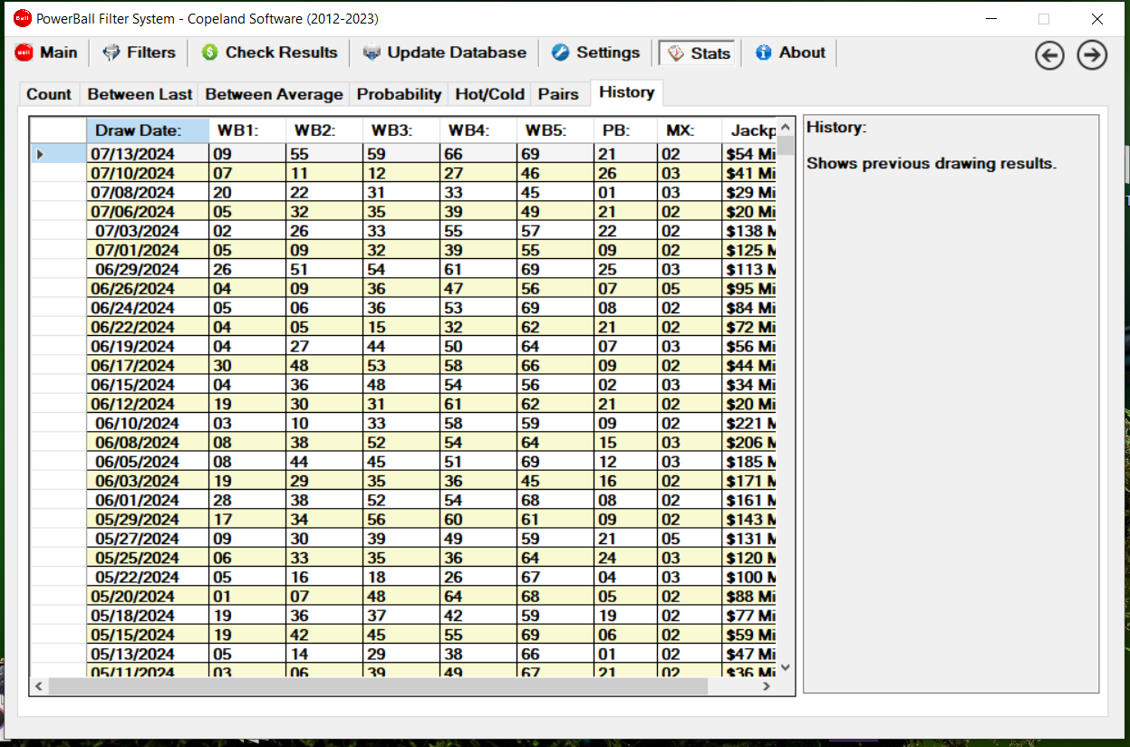
Task: Switch to the Pairs tab
Action: pos(558,94)
